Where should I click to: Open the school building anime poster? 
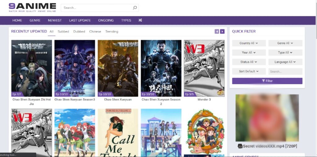pyautogui.click(x=161, y=133)
